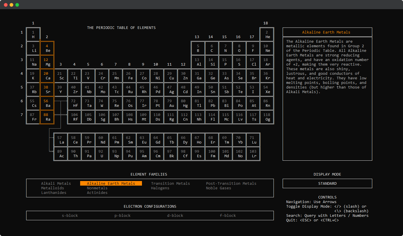Click the Iron (Fe) cell
This screenshot has height=236, width=403.
(129, 76)
